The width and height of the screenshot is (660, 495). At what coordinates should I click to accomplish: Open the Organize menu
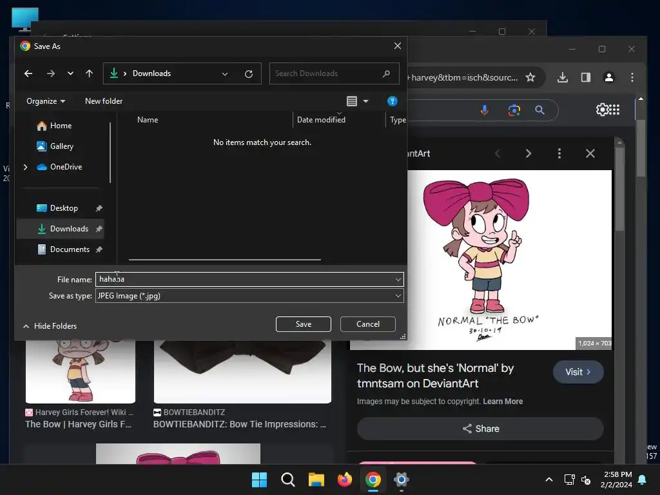pos(46,101)
